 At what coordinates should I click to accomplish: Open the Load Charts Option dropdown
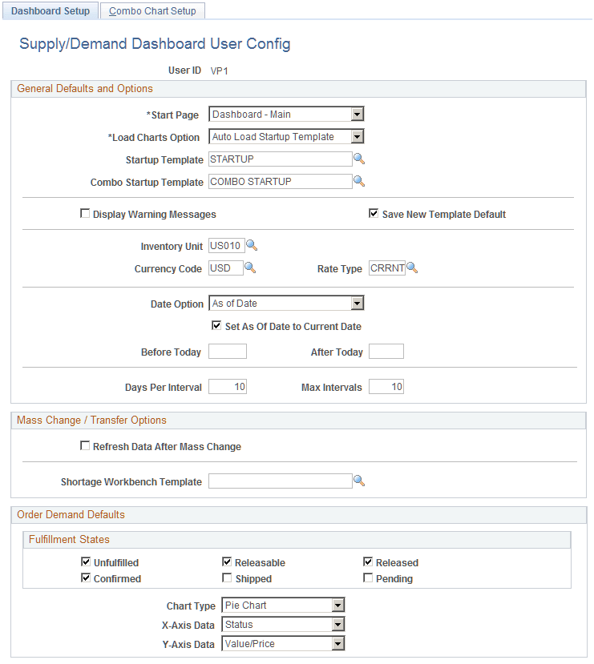point(357,136)
